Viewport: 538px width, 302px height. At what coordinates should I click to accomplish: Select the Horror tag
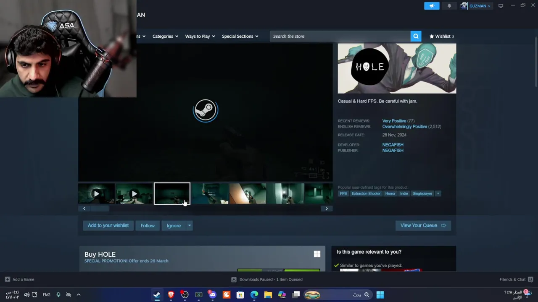tap(390, 193)
